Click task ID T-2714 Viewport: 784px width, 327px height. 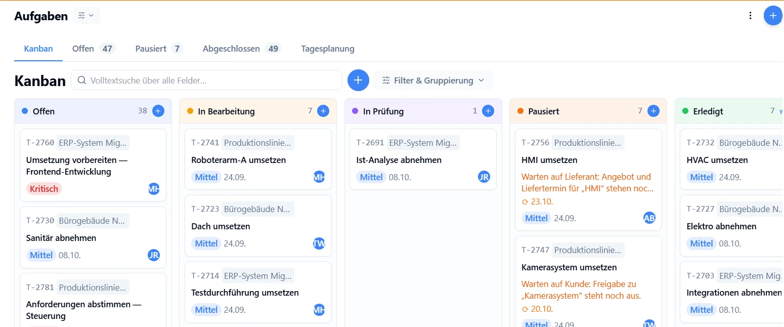(205, 275)
